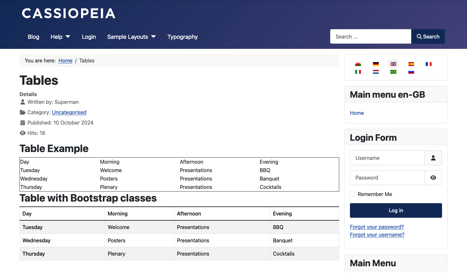Choose the Spanish flag in language switcher
The image size is (467, 275).
pos(411,64)
